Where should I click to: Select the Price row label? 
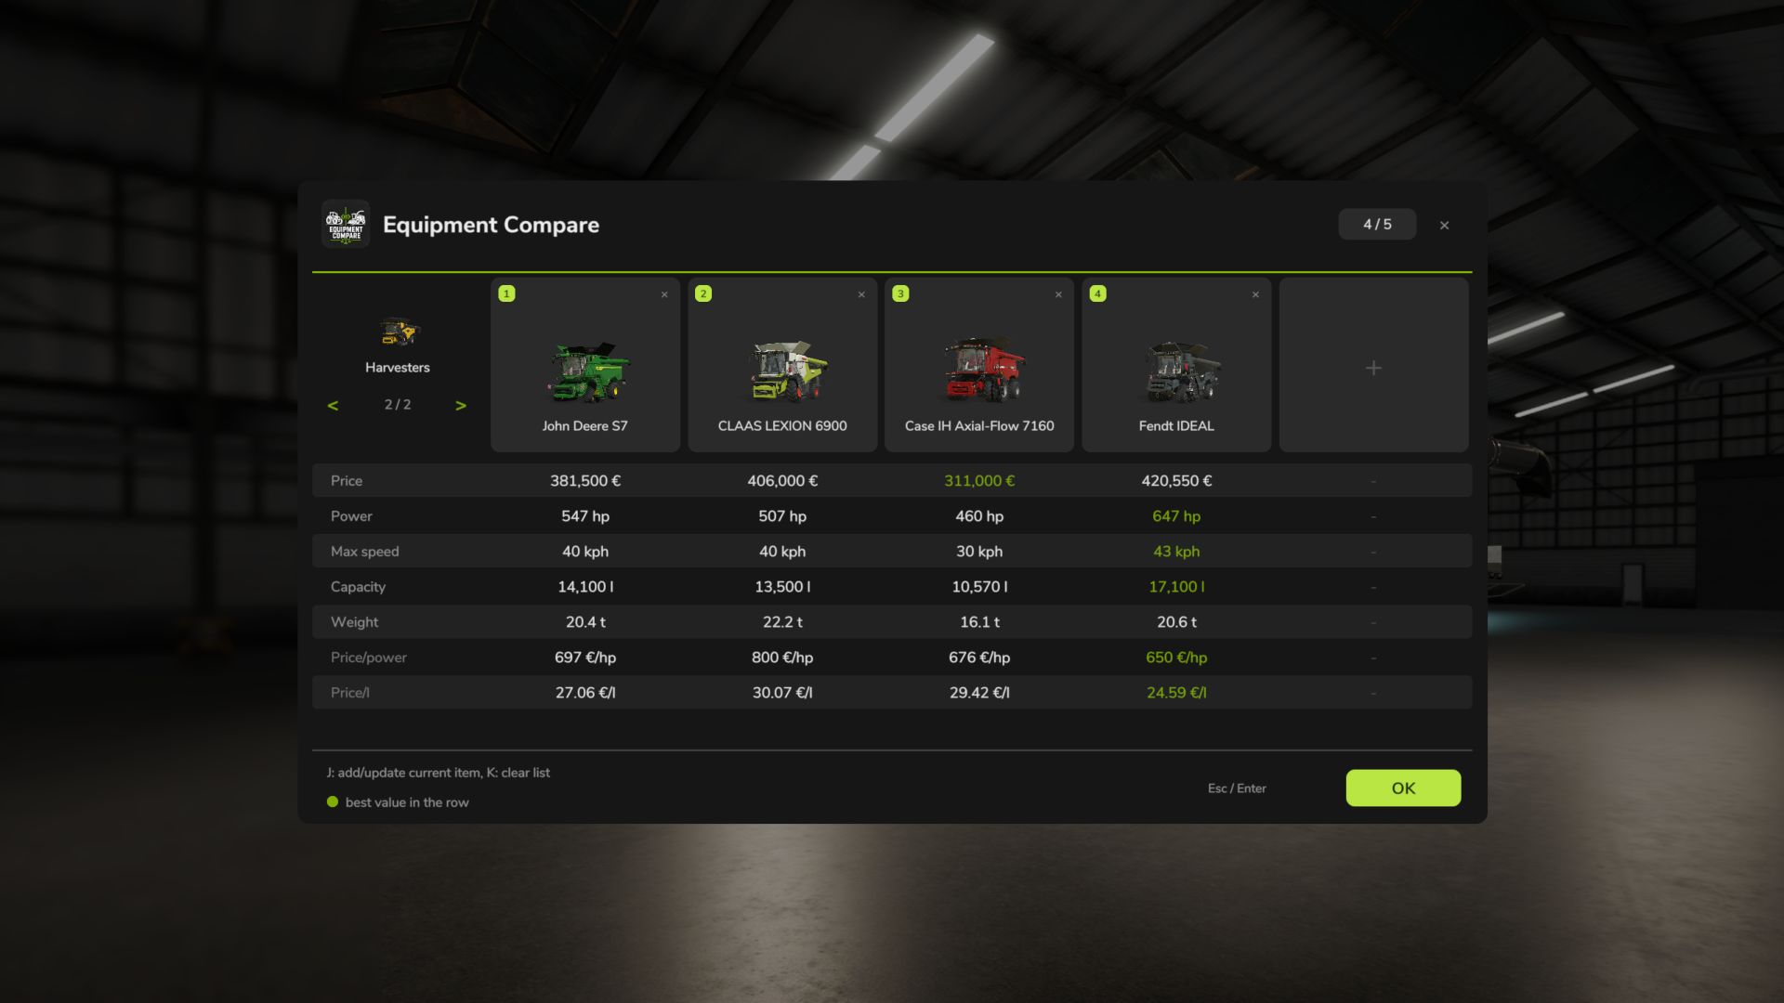[x=347, y=480]
